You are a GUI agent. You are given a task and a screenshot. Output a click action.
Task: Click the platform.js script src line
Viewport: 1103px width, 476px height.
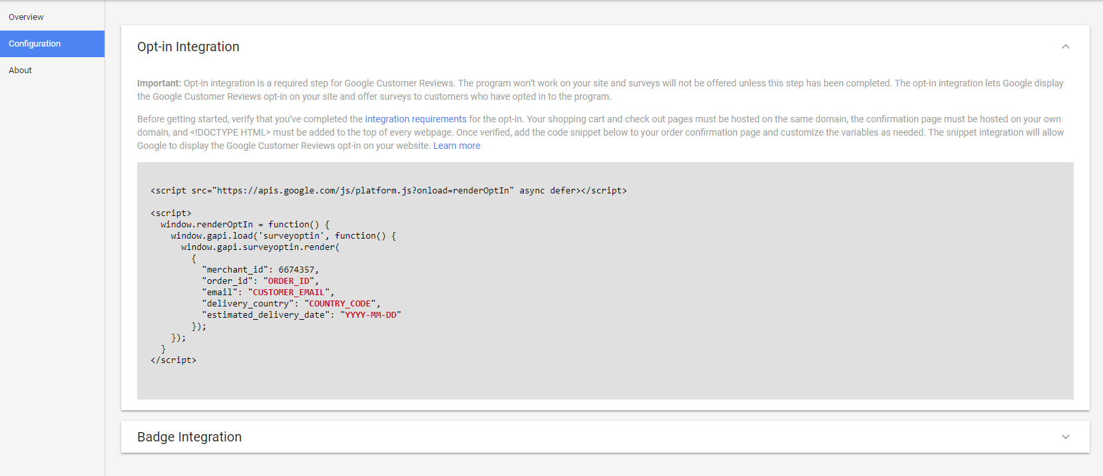(x=389, y=191)
